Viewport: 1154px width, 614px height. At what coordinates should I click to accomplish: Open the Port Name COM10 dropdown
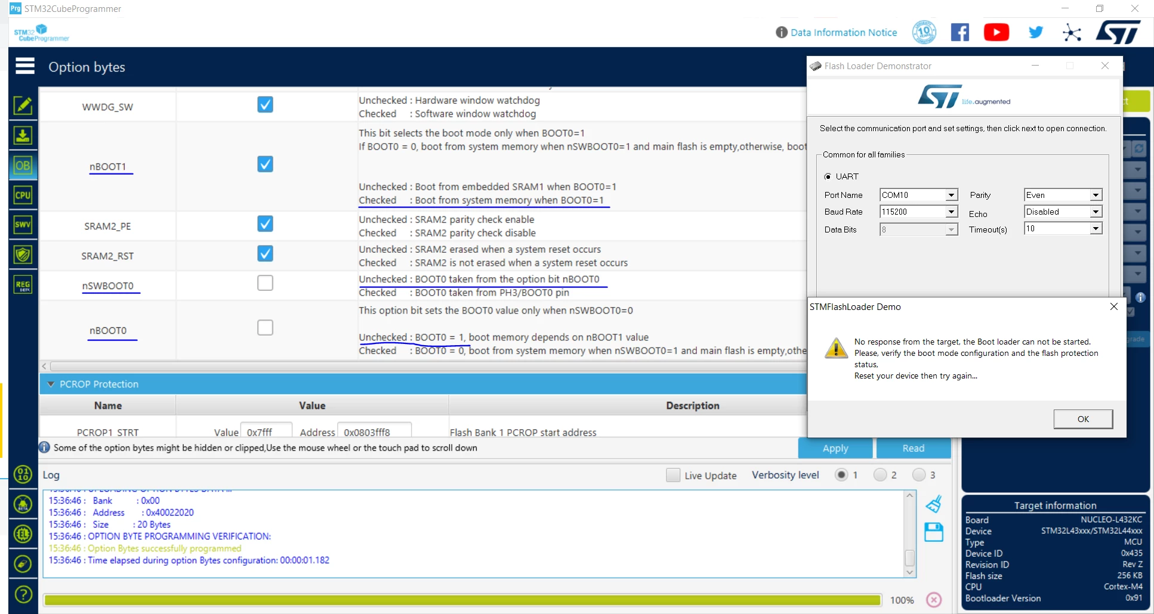952,195
